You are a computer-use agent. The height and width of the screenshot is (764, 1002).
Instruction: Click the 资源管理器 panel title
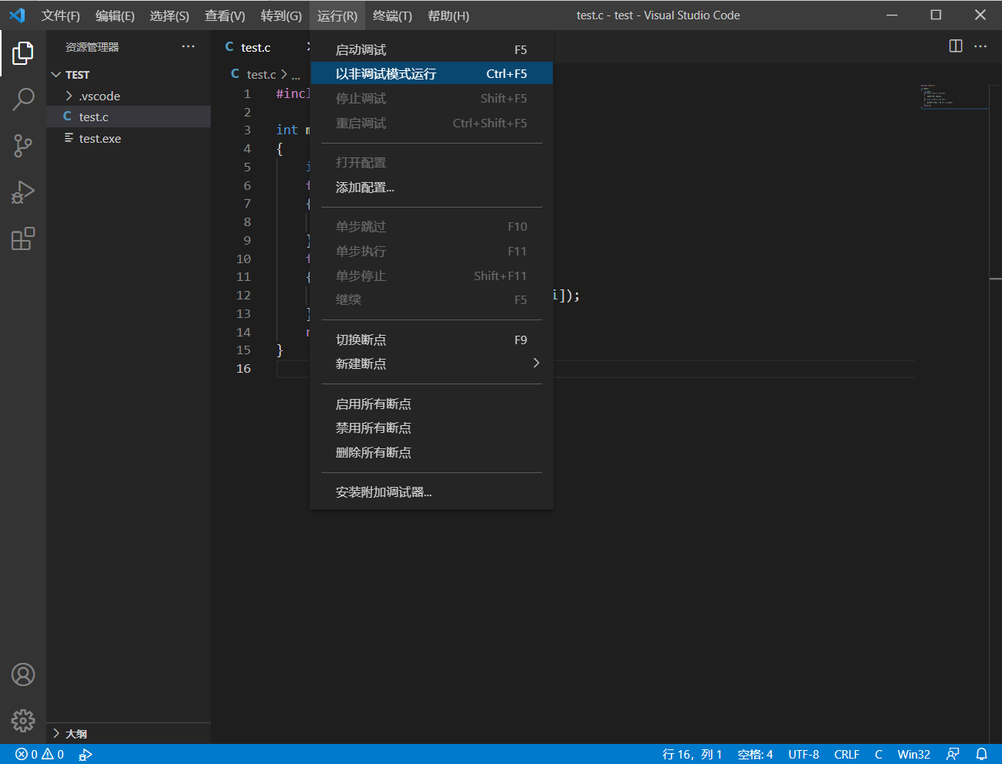tap(92, 47)
